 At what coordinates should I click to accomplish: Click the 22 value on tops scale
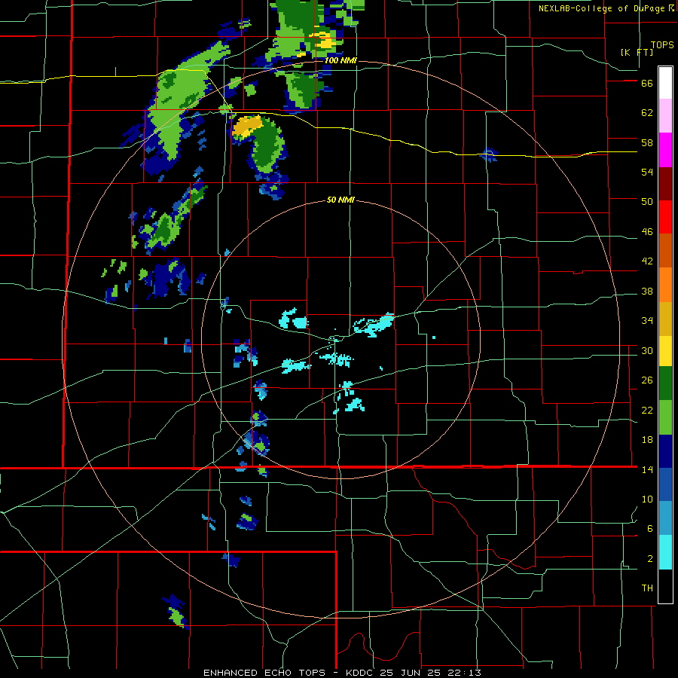click(647, 410)
